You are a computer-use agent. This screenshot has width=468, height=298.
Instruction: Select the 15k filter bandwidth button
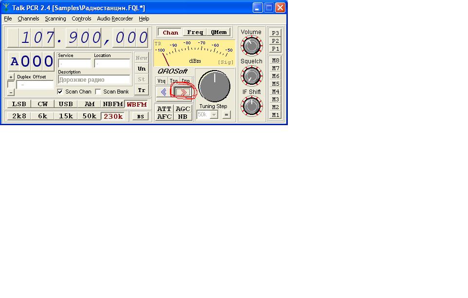click(x=66, y=116)
